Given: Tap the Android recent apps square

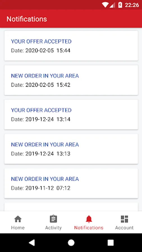Looking at the screenshot, I should (x=111, y=243).
